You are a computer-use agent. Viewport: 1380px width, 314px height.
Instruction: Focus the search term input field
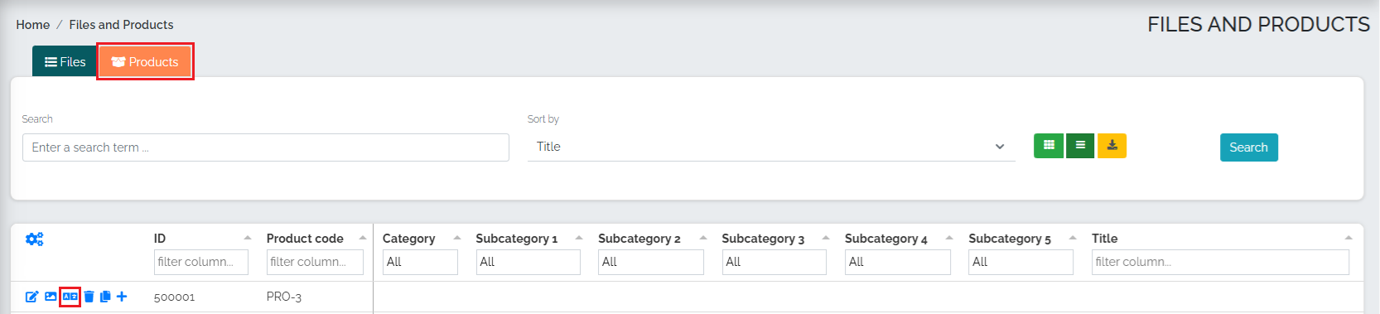[266, 147]
